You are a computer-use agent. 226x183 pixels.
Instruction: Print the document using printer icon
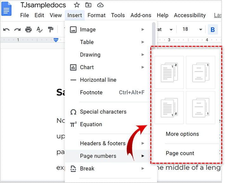(x=28, y=30)
